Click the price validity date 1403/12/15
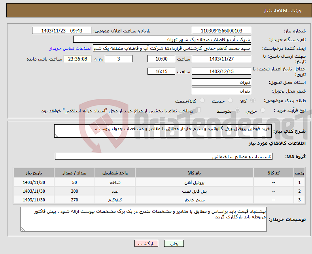The image size is (312, 254). [x=221, y=71]
